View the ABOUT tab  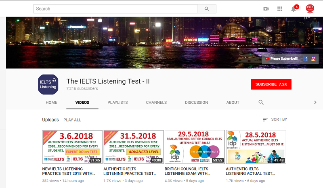tap(233, 102)
